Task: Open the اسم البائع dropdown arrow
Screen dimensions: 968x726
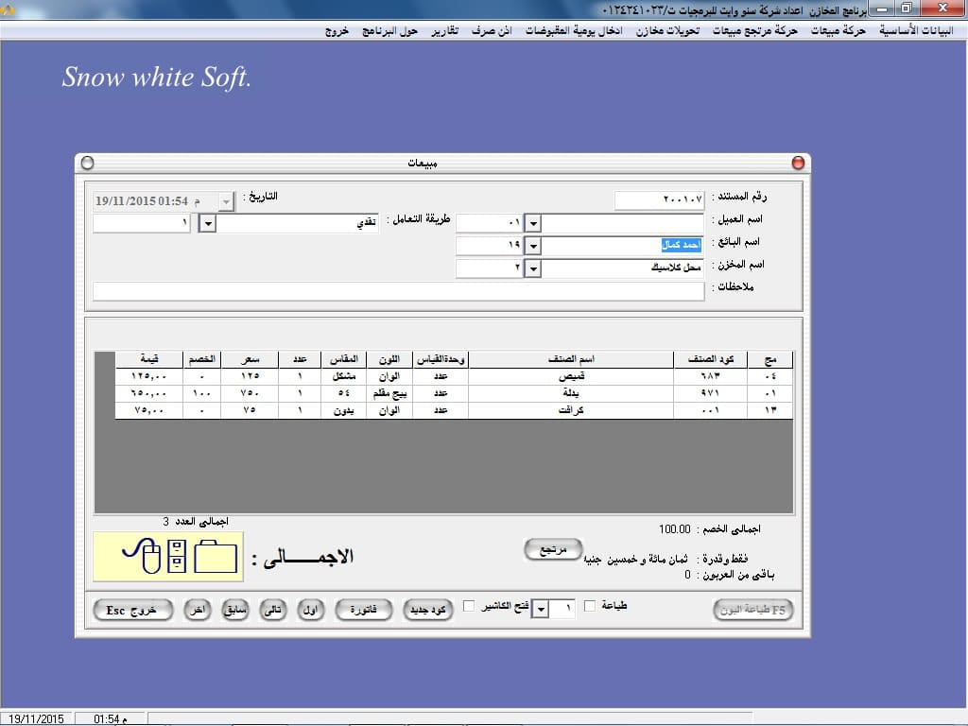Action: tap(533, 246)
